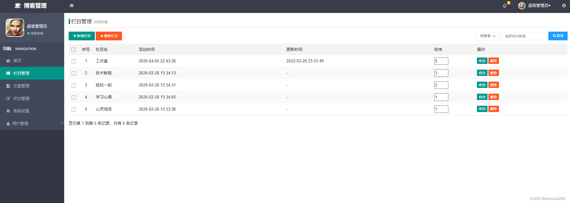Screen dimensions: 570x203
Task: Click the large profile photo in sidebar
Action: pos(15,28)
